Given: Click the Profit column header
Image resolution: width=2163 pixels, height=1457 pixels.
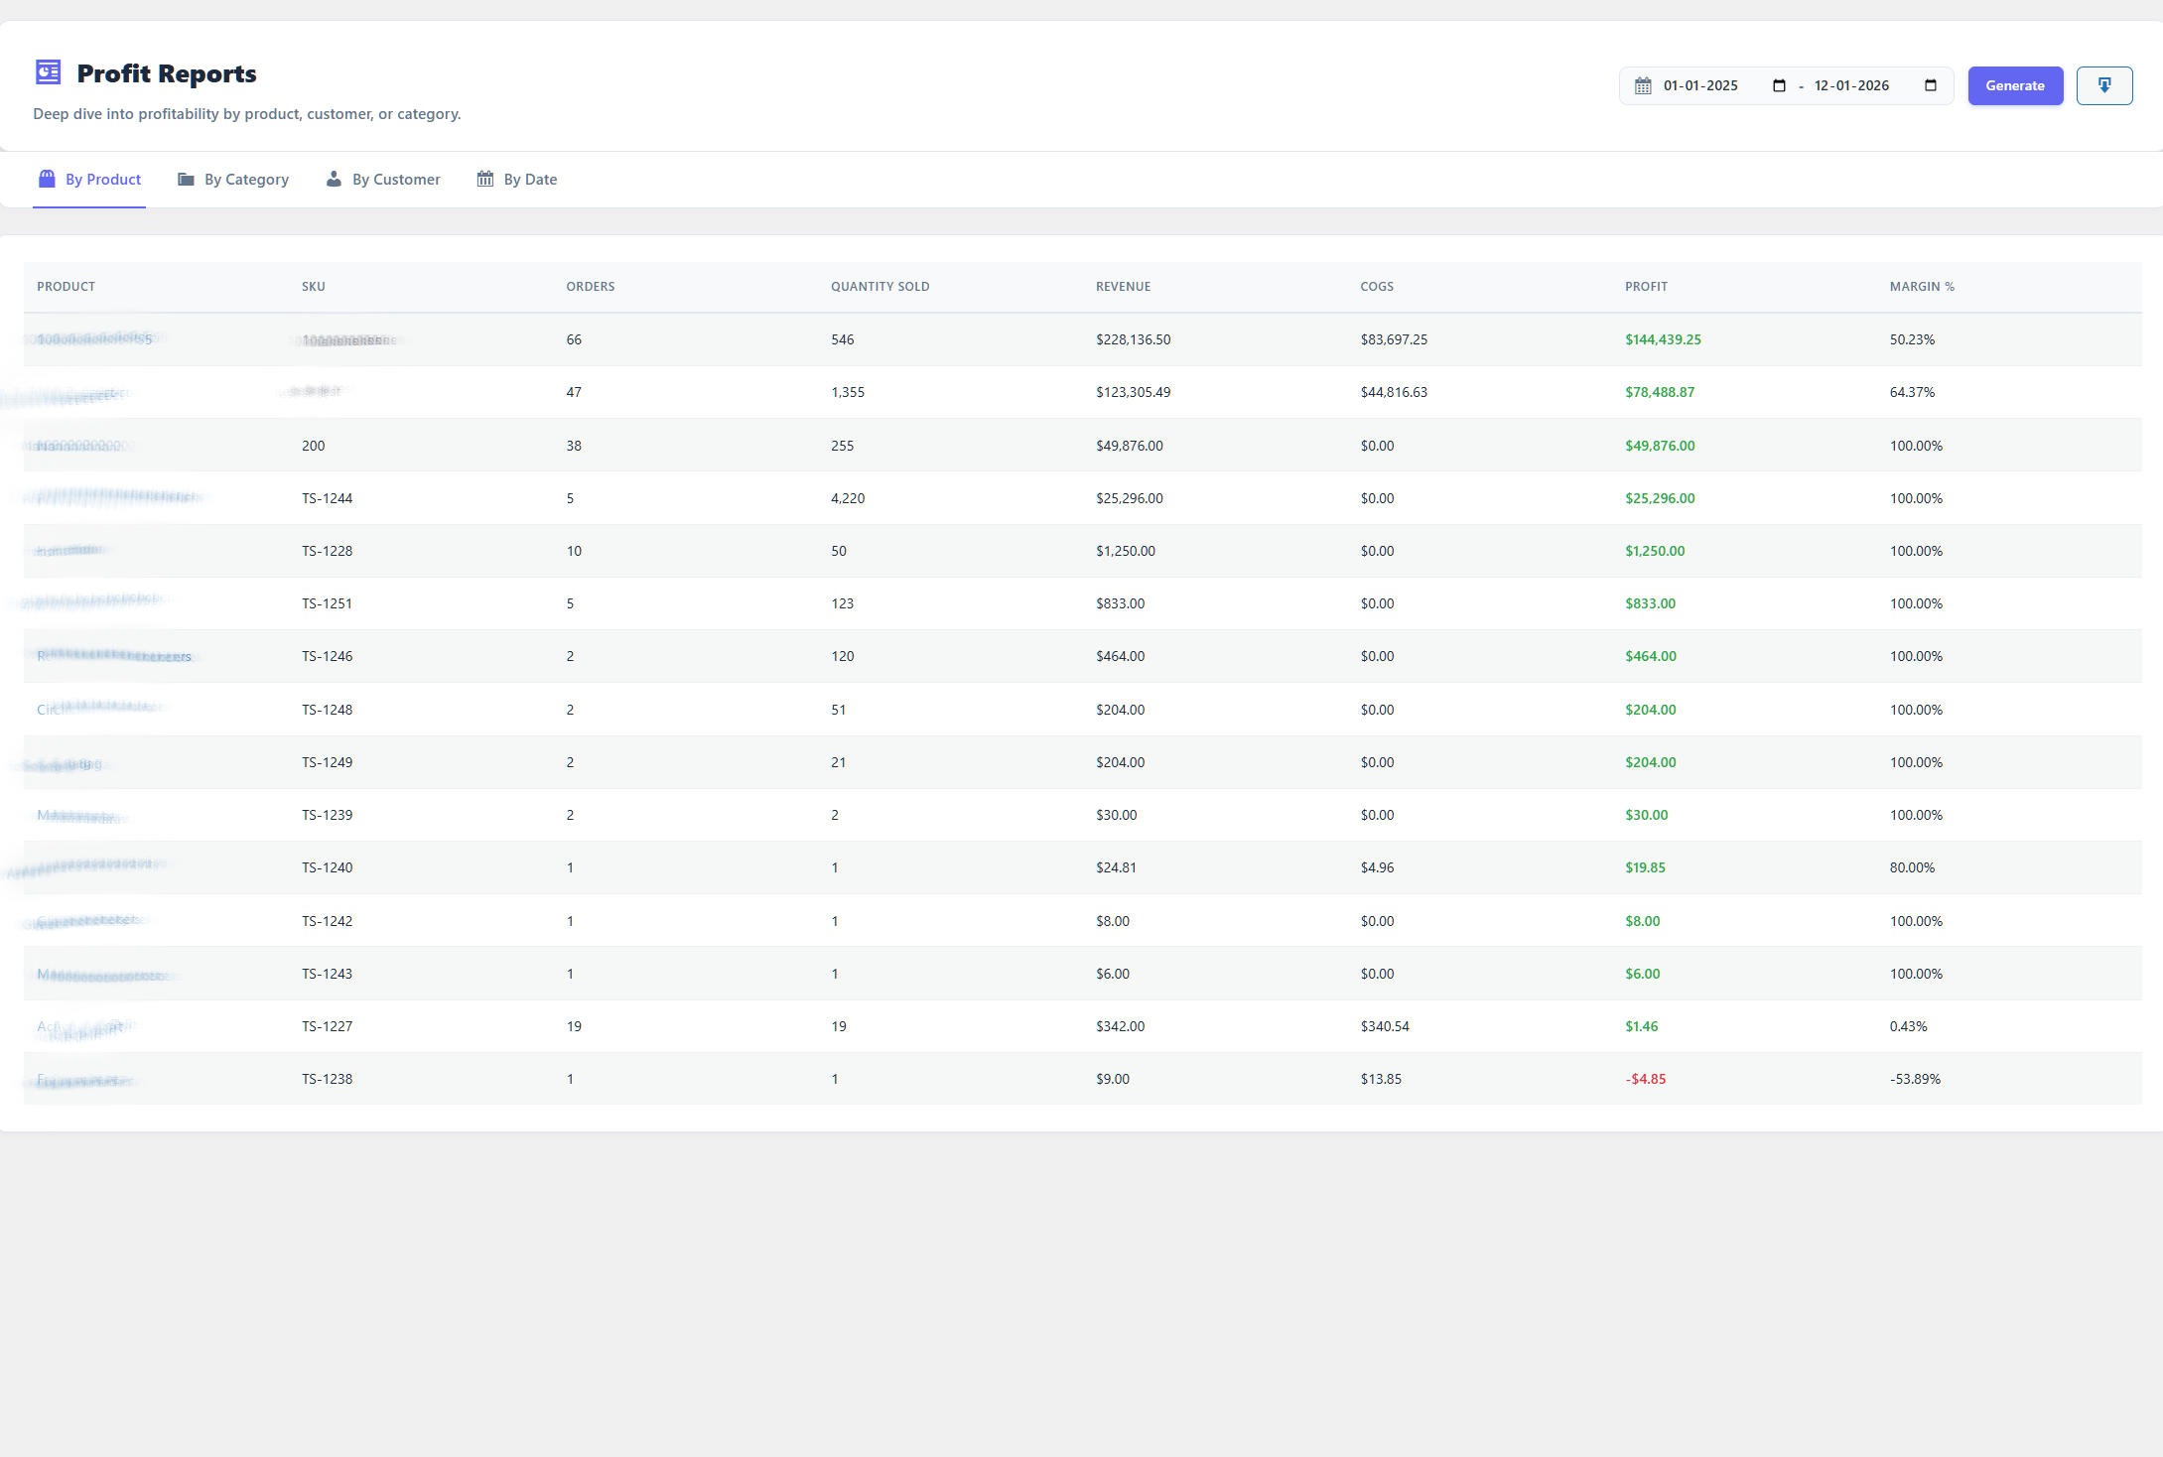Looking at the screenshot, I should (1646, 287).
